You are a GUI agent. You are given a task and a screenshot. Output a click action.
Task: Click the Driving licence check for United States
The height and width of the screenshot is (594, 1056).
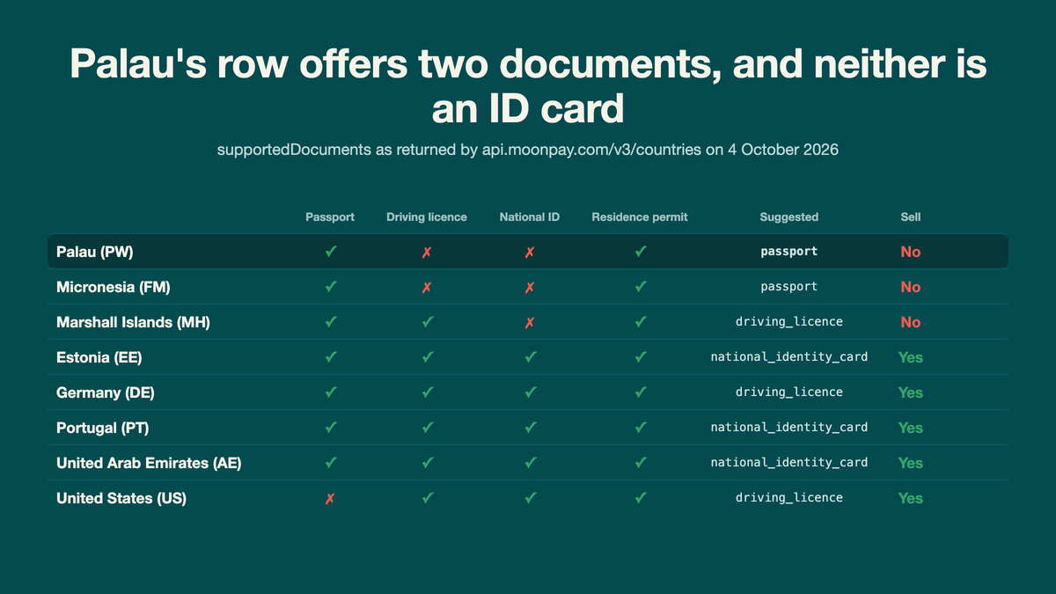(x=427, y=498)
